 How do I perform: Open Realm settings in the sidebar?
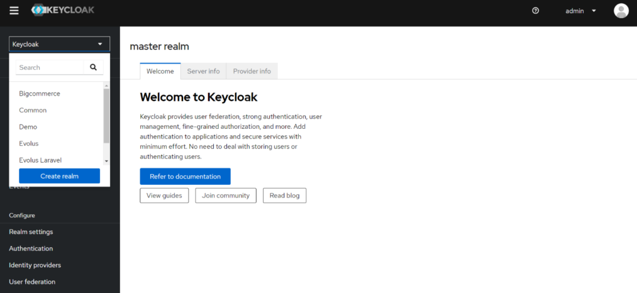pos(31,231)
